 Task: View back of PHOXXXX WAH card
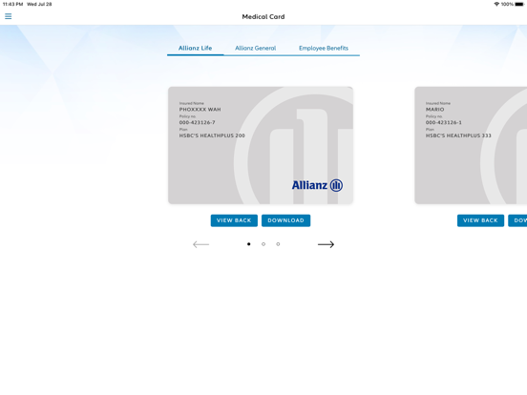(234, 220)
